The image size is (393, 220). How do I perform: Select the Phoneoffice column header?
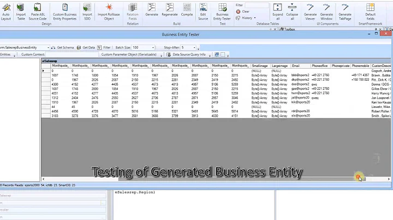click(320, 66)
